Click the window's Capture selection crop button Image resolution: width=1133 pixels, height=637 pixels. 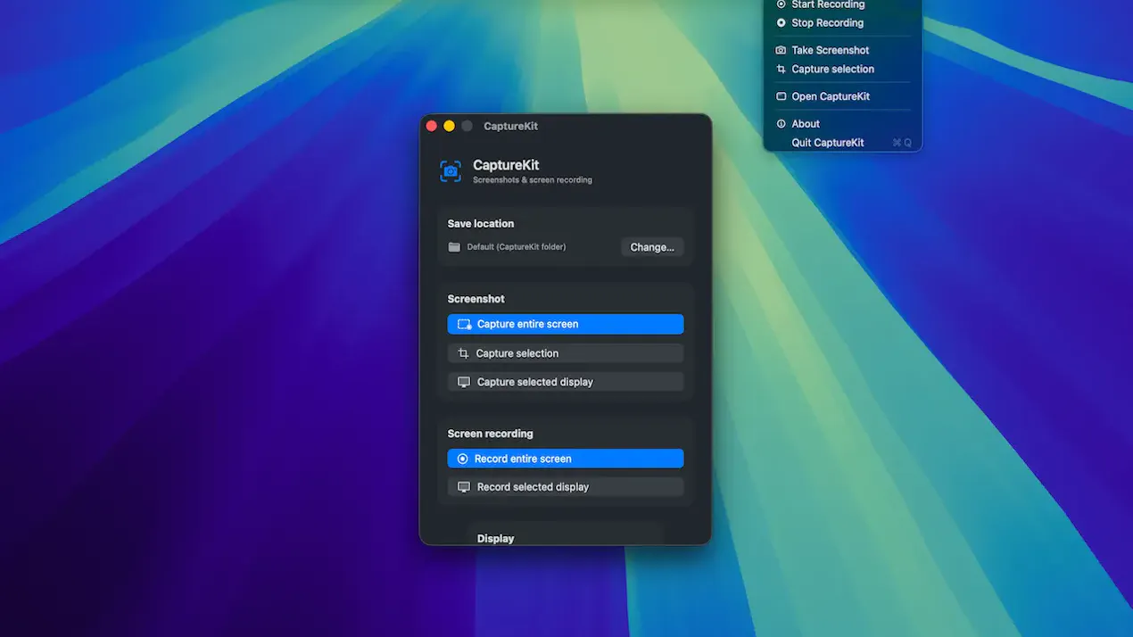pyautogui.click(x=566, y=353)
